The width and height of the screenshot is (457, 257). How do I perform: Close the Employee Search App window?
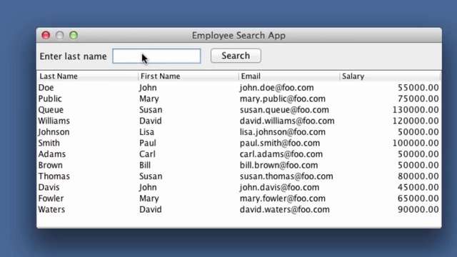point(46,35)
